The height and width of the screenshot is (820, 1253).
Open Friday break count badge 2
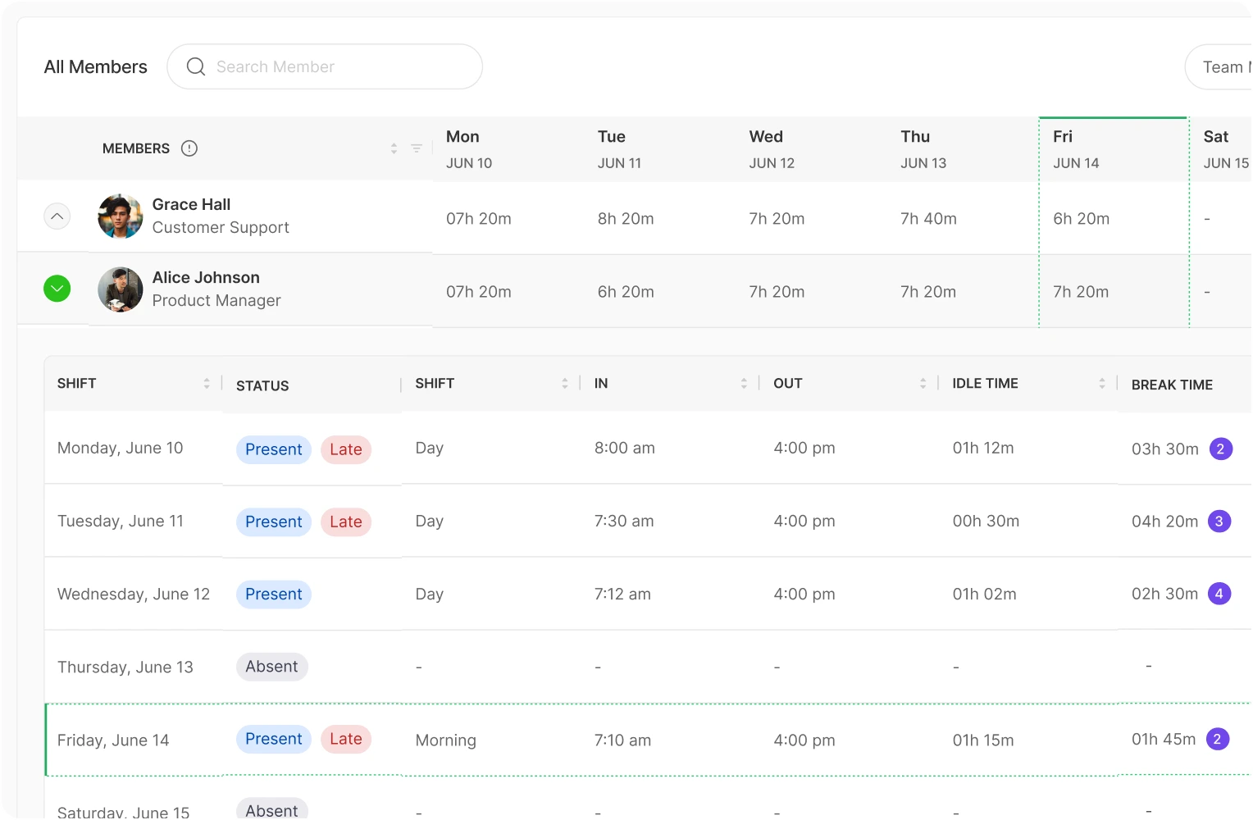pyautogui.click(x=1218, y=739)
